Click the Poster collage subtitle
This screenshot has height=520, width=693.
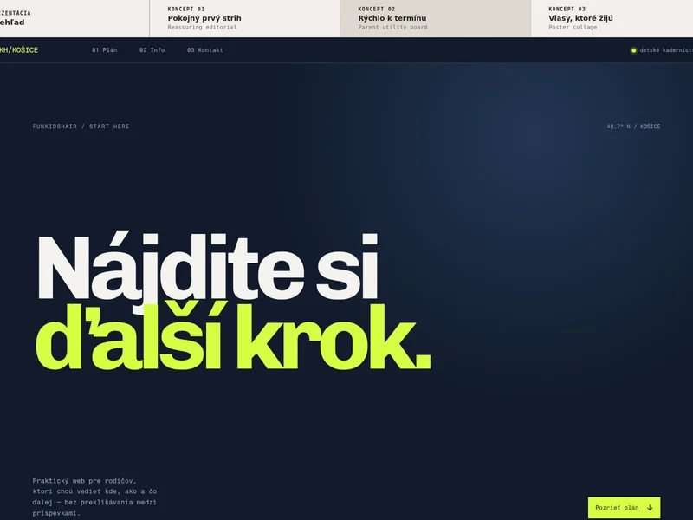pos(573,28)
